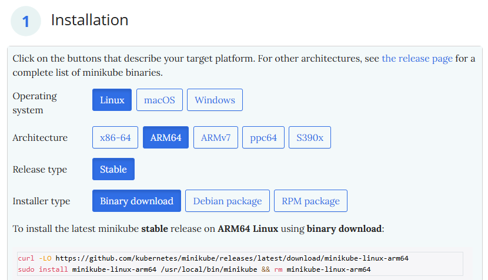
Task: Click the bold 'binary download' text
Action: pos(344,229)
